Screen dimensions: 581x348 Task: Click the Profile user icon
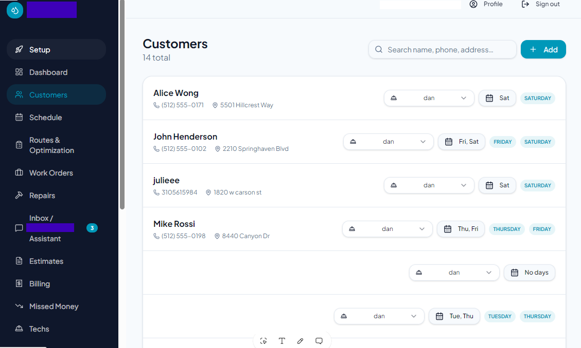(x=473, y=4)
